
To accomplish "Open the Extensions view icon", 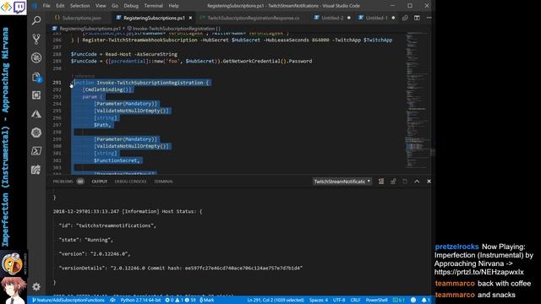I will (x=36, y=95).
